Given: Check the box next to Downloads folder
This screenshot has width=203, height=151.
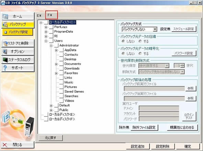Looking at the screenshot, I should [x=61, y=69].
